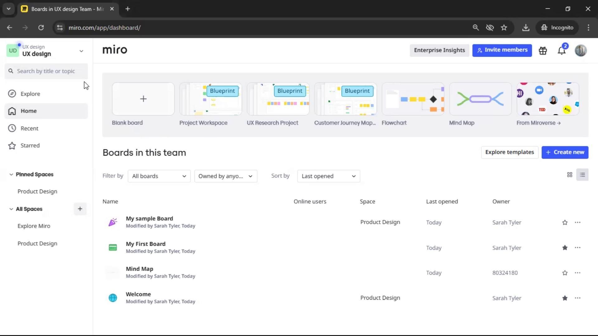Open user profile avatar menu
Viewport: 598px width, 336px height.
pos(581,50)
